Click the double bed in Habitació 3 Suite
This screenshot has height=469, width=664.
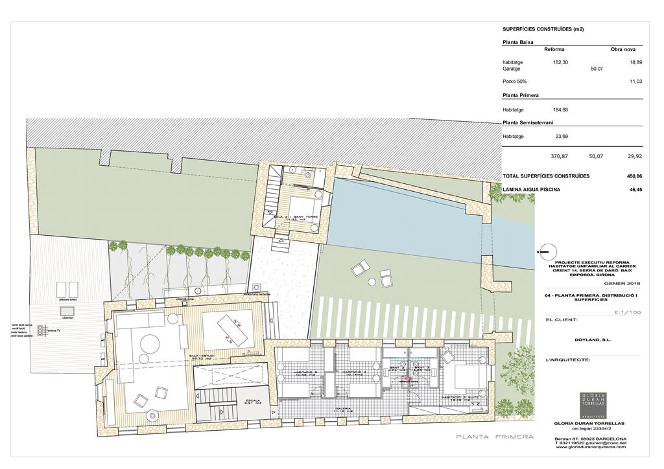[466, 376]
